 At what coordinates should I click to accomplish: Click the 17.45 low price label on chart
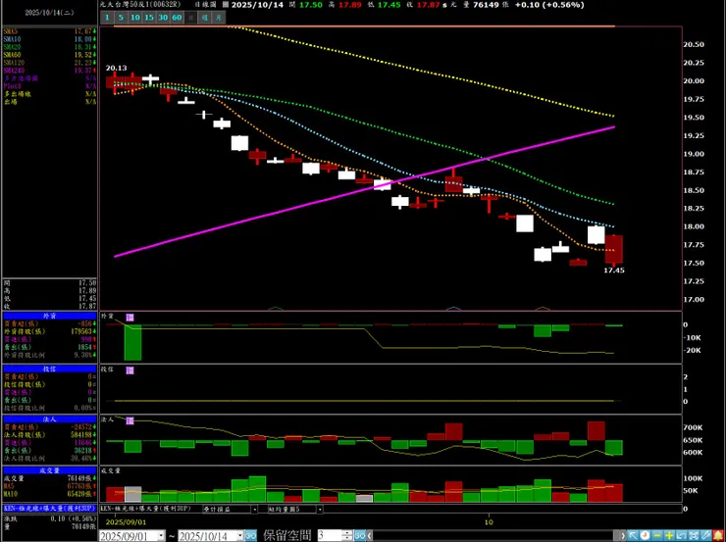pyautogui.click(x=614, y=271)
